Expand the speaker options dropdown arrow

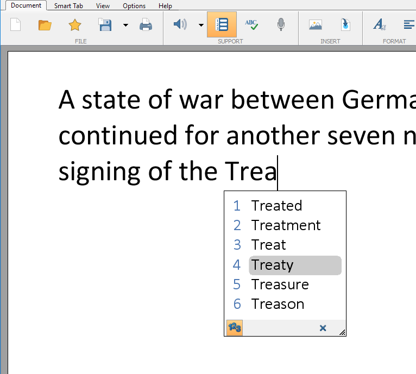click(x=200, y=25)
